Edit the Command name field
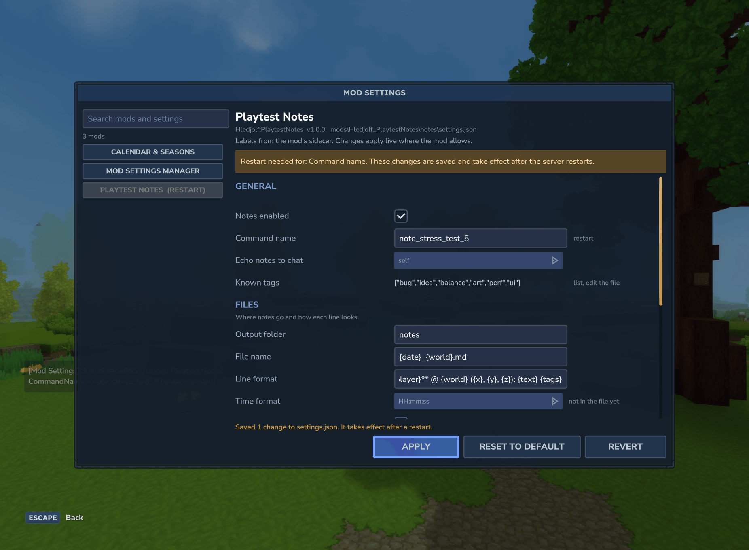 (x=480, y=238)
